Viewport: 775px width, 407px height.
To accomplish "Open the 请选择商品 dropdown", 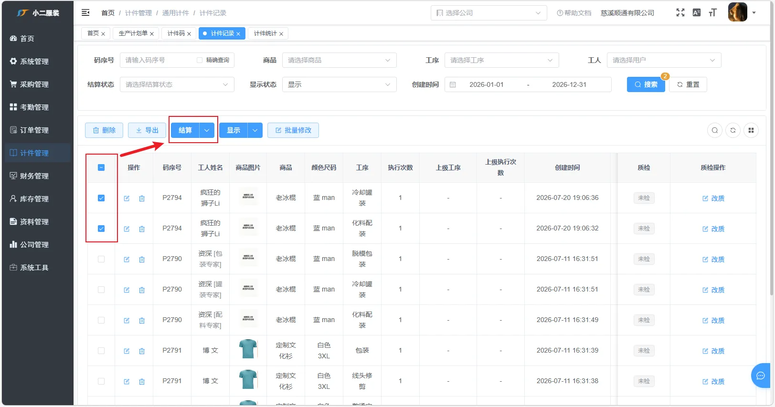I will point(340,60).
